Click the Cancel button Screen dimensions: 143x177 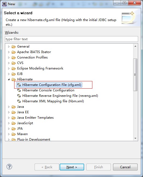point(125,167)
